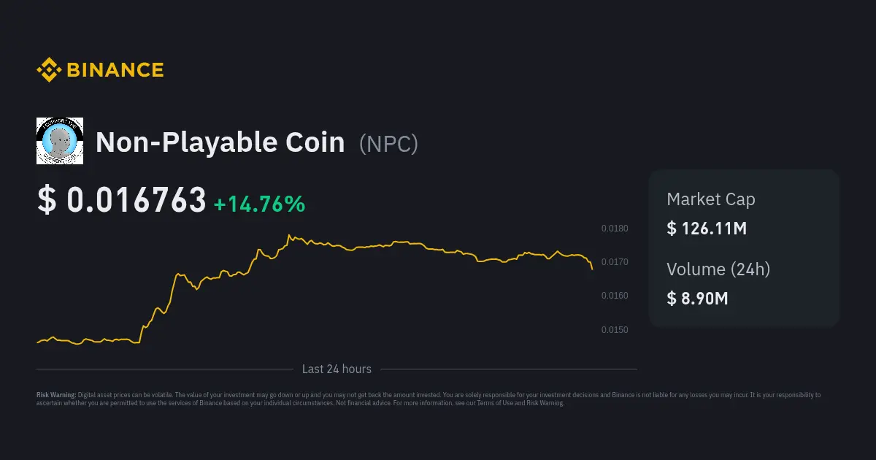876x460 pixels.
Task: Click the +14.76% green change indicator
Action: pos(259,204)
